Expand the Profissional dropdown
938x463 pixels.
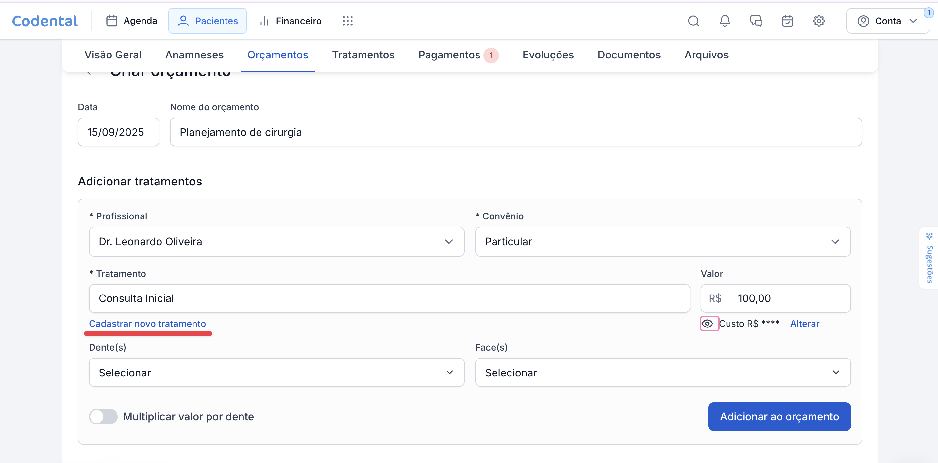pyautogui.click(x=276, y=242)
